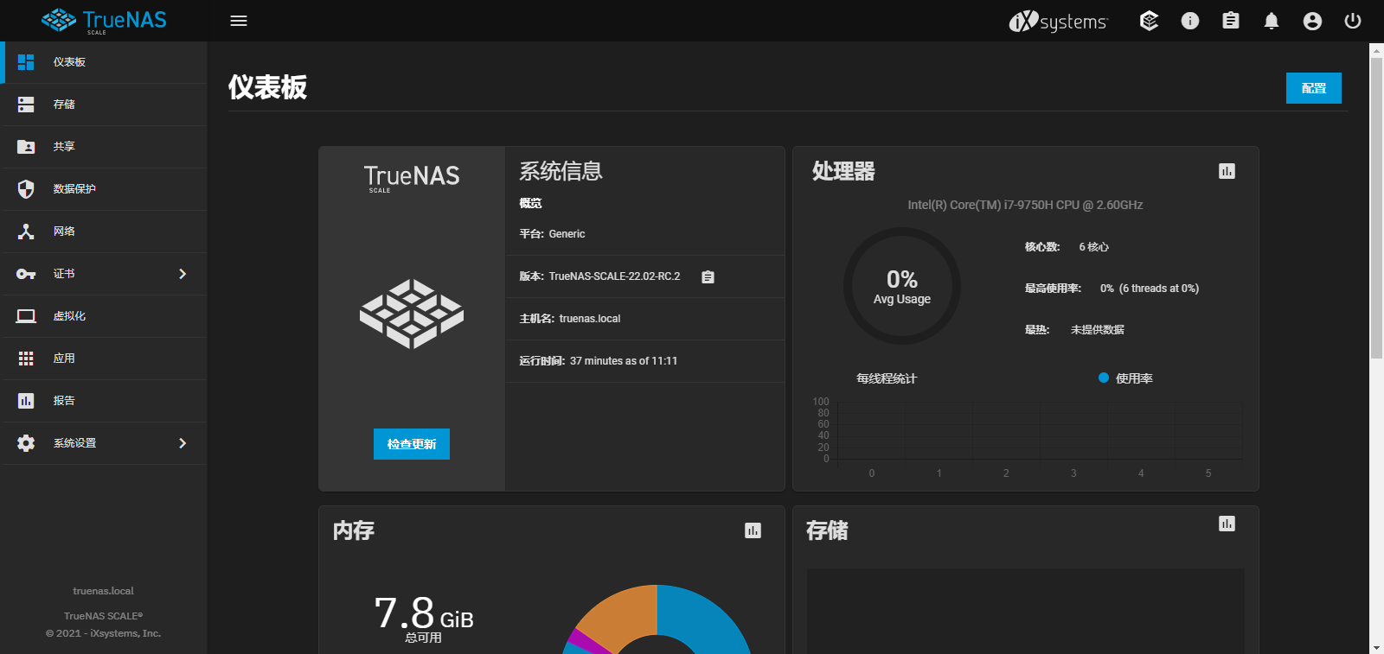Click the orange segment of memory donut chart

618,615
